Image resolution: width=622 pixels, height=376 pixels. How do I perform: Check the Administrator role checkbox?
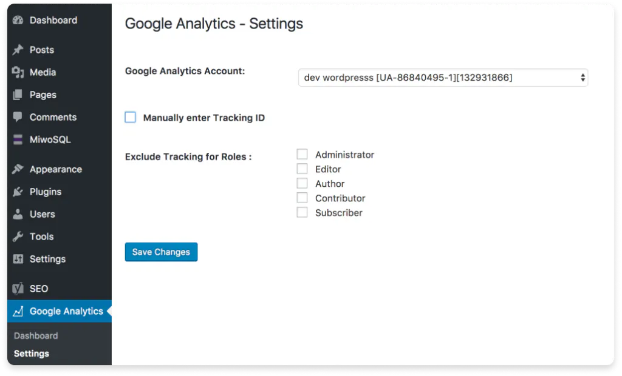[302, 155]
